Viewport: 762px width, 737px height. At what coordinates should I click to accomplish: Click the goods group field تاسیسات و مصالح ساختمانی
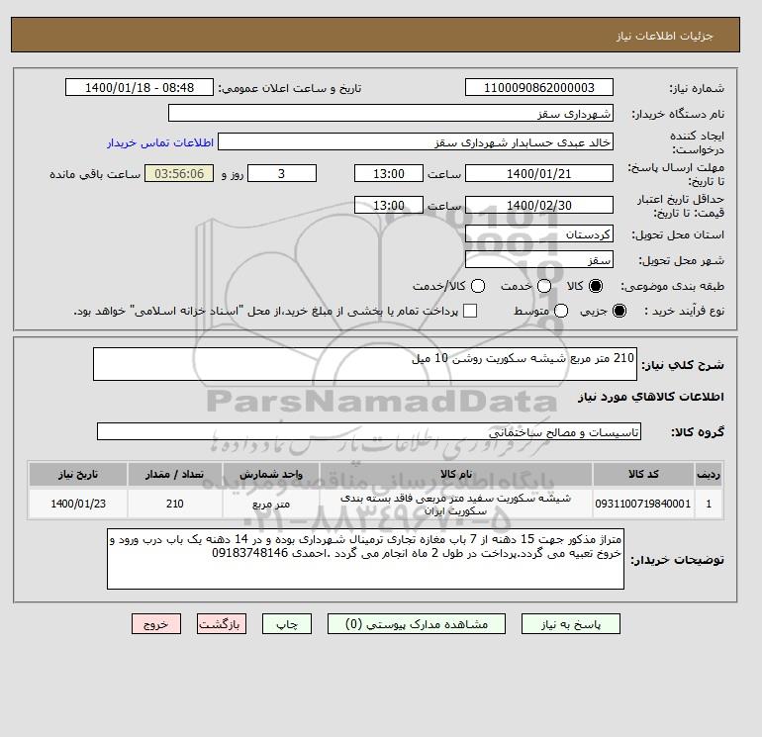(x=369, y=431)
